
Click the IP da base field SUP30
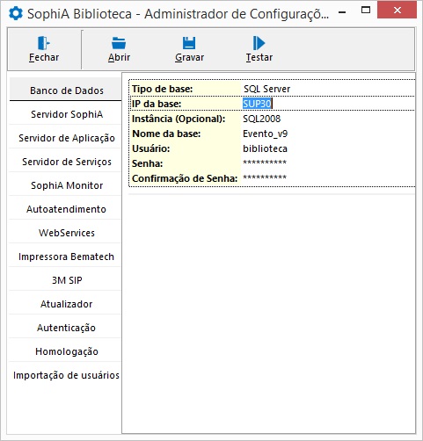tap(328, 104)
